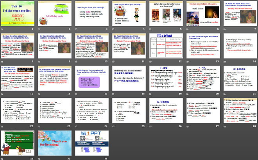
Task: Click animation star icon under slide 30
Action: point(39,158)
